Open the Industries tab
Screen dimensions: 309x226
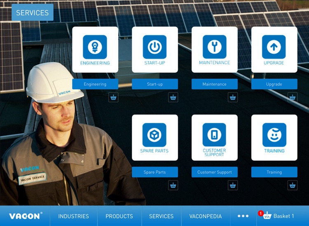point(74,216)
